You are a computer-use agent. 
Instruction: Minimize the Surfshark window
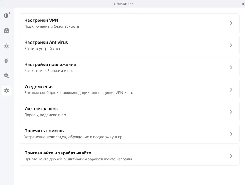pos(234,4)
